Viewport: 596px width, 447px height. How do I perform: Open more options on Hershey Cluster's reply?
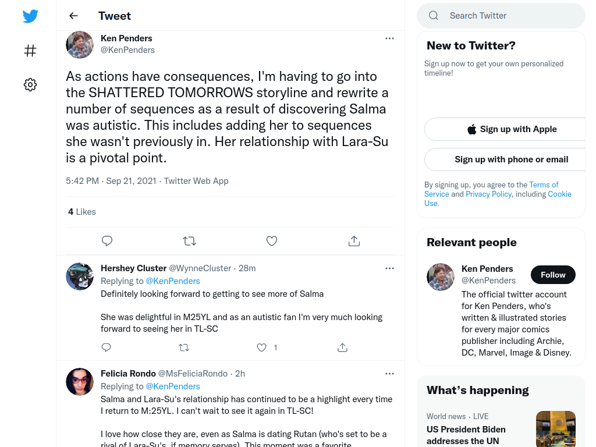click(389, 268)
